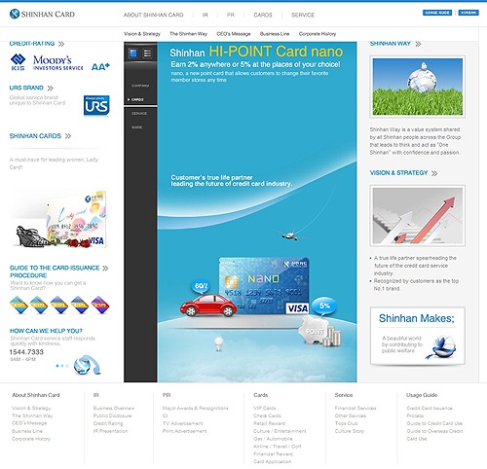Screen dimensions: 487x469
Task: Click the globe and phone help icon
Action: point(87,365)
